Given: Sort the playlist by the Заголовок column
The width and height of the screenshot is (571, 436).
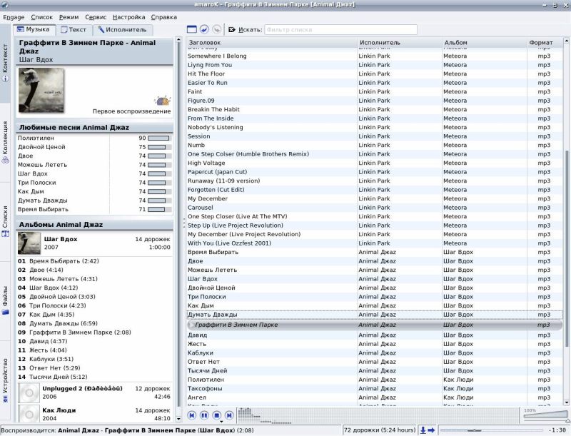Looking at the screenshot, I should [272, 43].
